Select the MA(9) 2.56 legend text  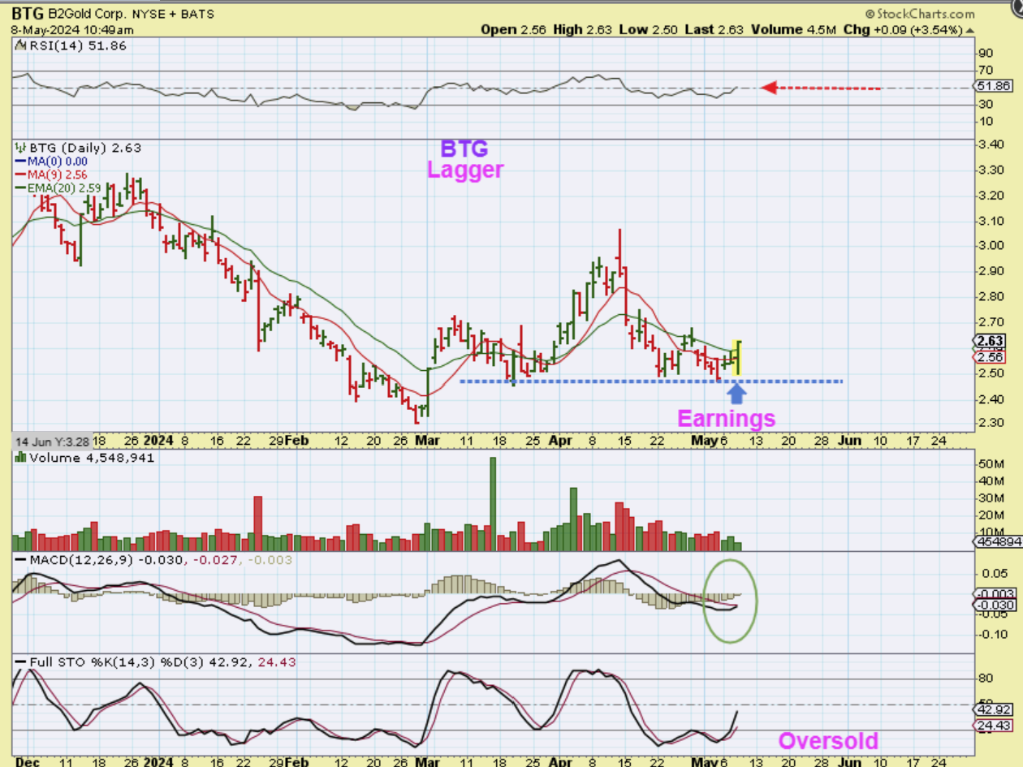tap(58, 175)
